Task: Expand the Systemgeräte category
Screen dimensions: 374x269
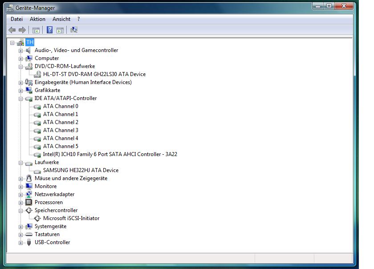Action: pos(21,227)
